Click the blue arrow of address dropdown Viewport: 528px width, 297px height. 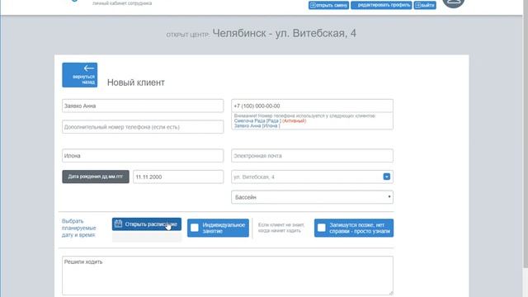(x=387, y=177)
